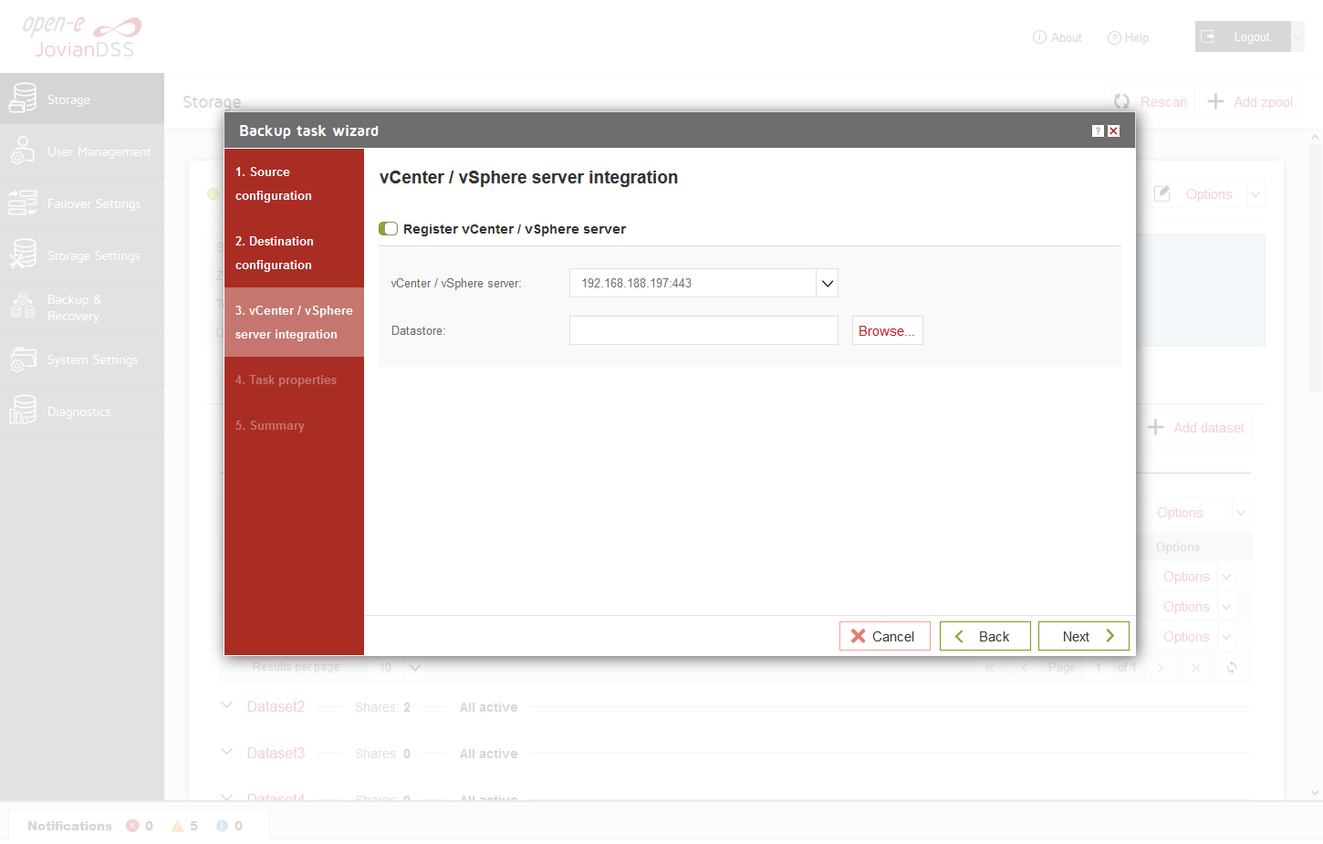Viewport: 1323px width, 844px height.
Task: Expand Dataset2 row chevron
Action: click(x=227, y=705)
